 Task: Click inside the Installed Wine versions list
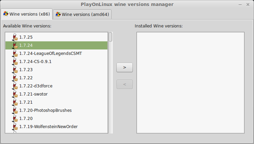click(x=190, y=83)
